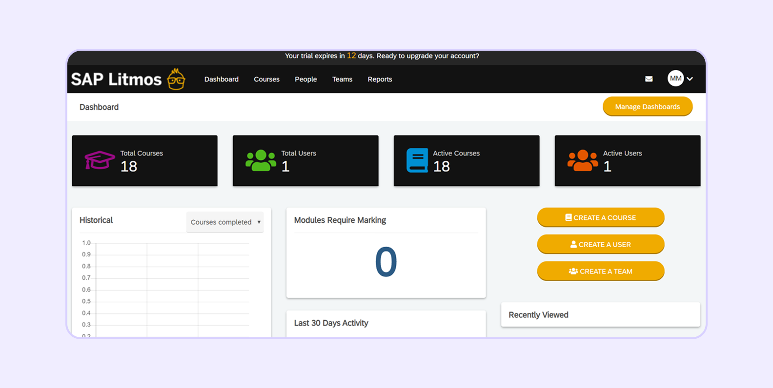Screen dimensions: 773x388
Task: Open the messages envelope icon
Action: (x=649, y=79)
